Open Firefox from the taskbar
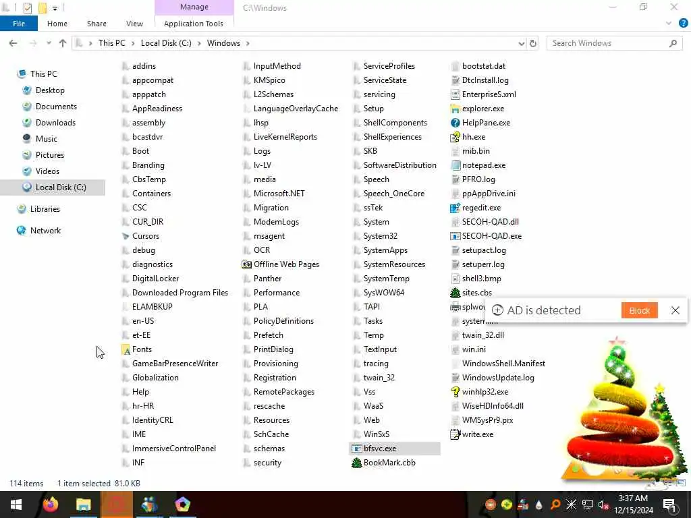This screenshot has height=518, width=691. [x=50, y=505]
